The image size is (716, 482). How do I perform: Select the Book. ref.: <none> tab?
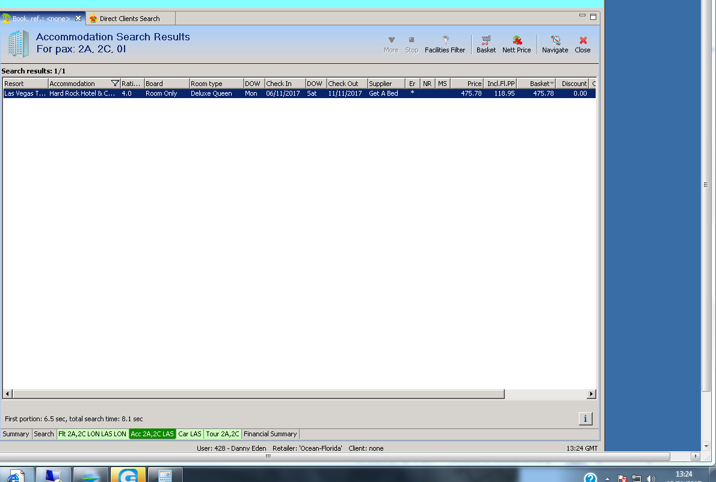[41, 19]
